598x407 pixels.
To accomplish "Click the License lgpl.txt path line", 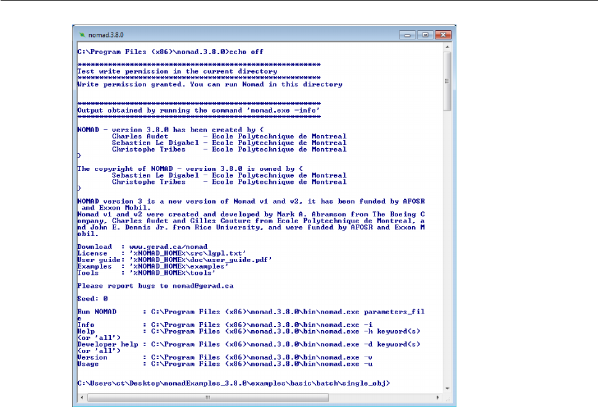I will (162, 253).
